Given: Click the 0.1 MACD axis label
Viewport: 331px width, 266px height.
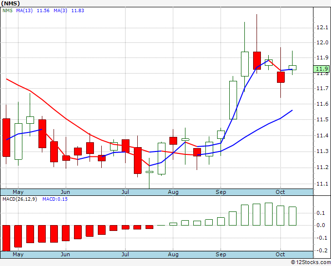Looking at the screenshot, I should tap(321, 213).
